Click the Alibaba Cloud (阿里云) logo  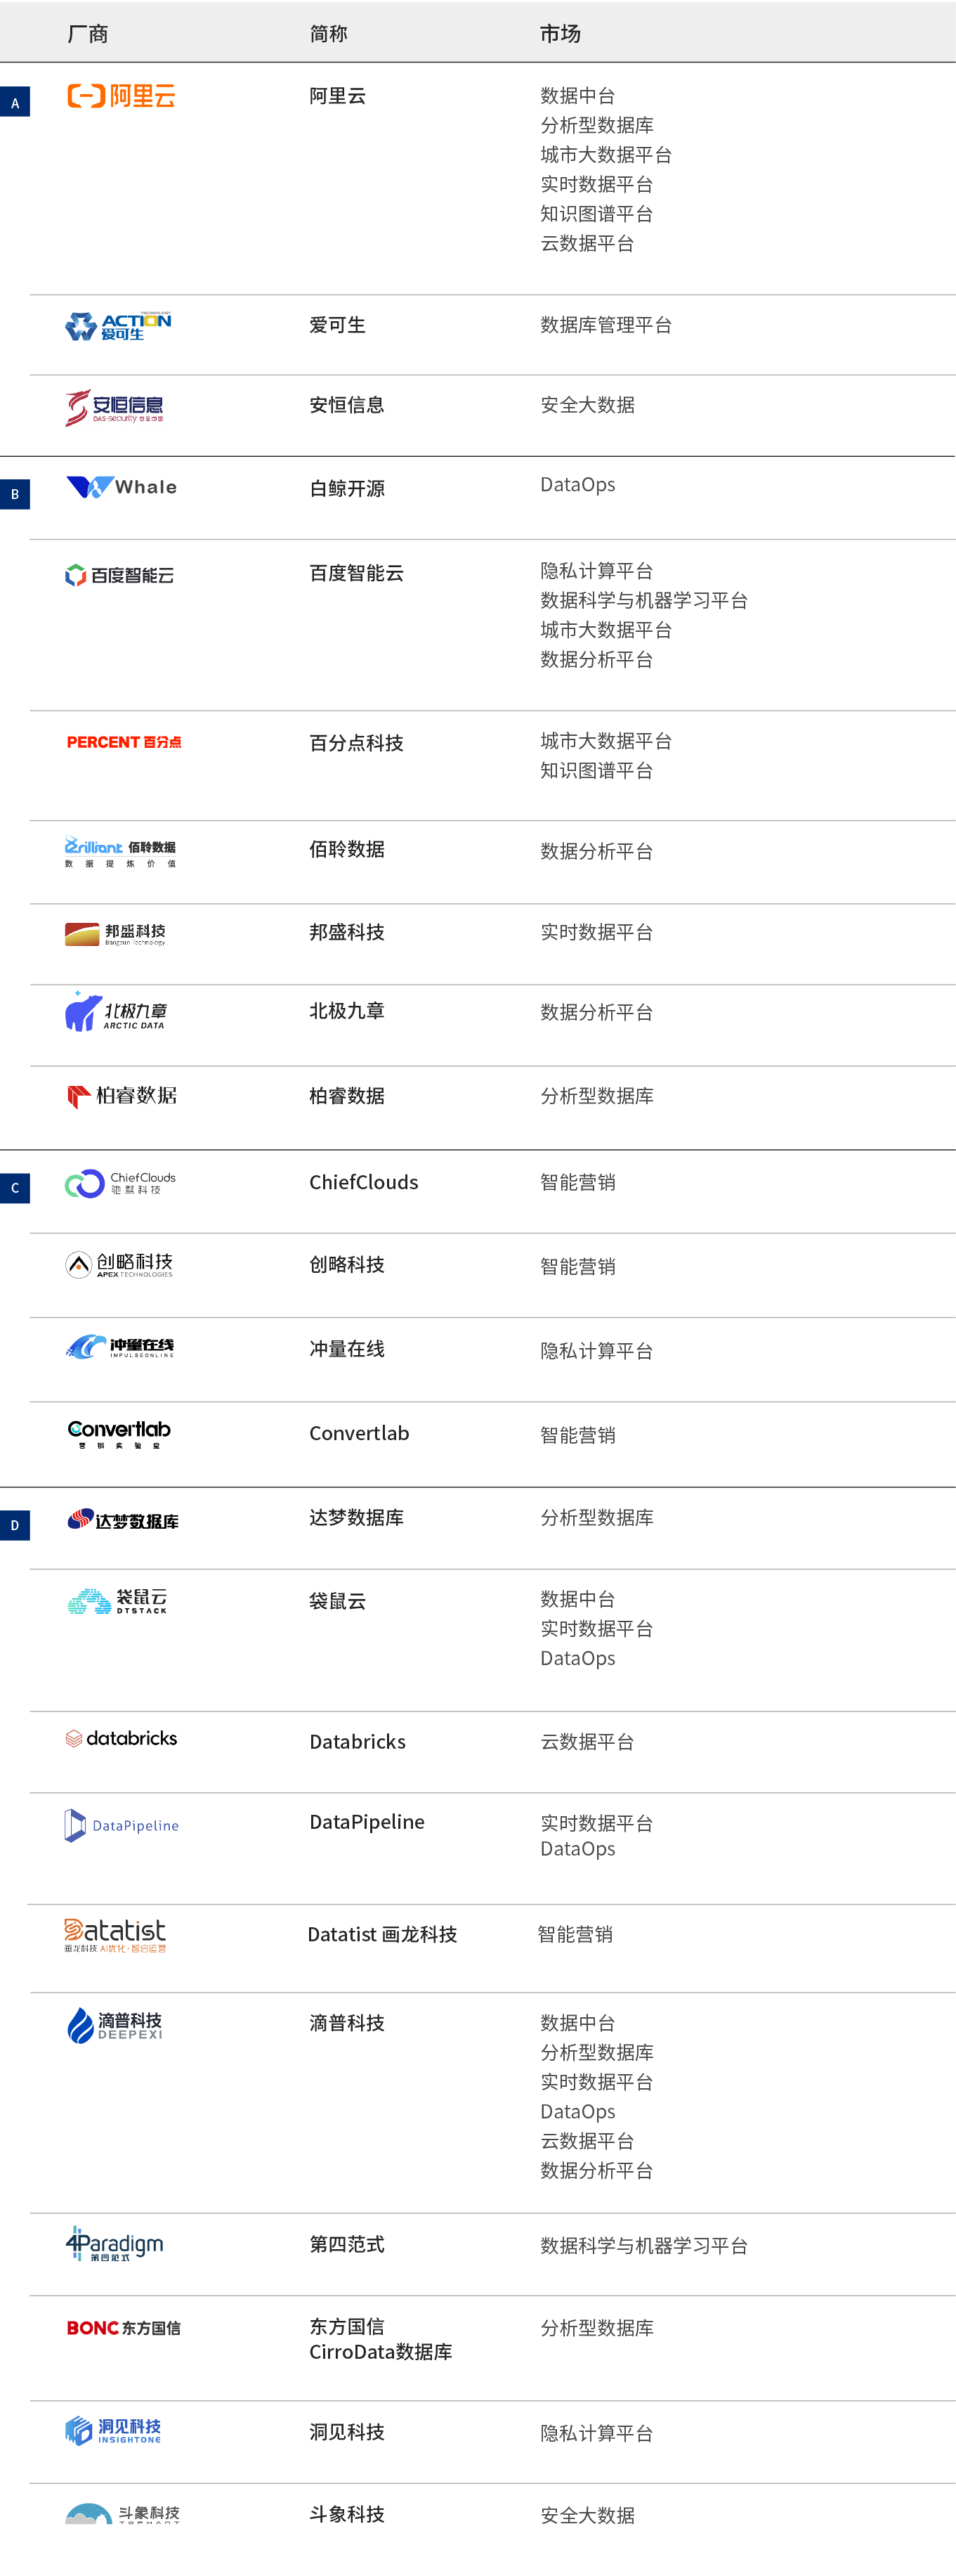(x=121, y=96)
